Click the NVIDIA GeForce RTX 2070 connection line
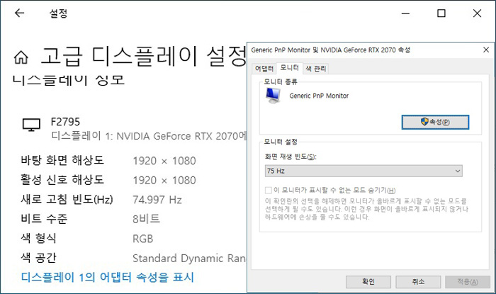 tap(149, 136)
